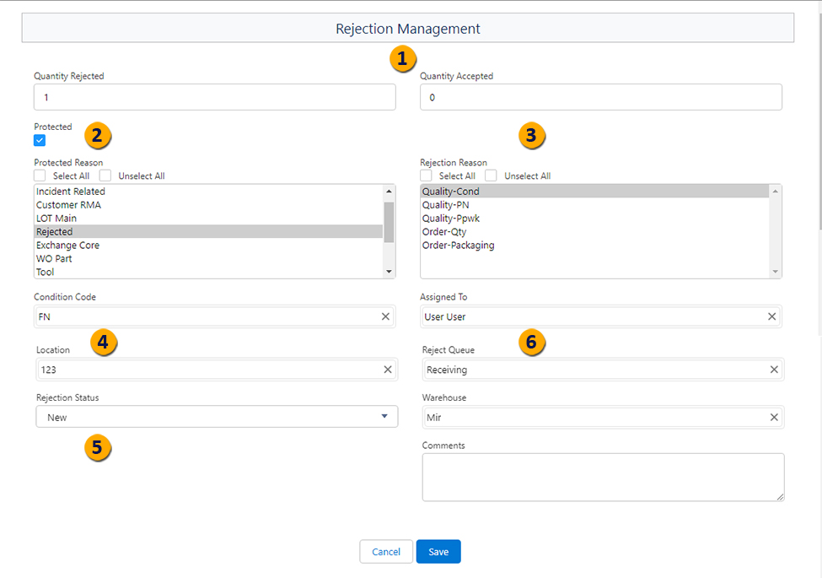Clear the Assigned To field X icon
The height and width of the screenshot is (578, 822).
pyautogui.click(x=771, y=316)
